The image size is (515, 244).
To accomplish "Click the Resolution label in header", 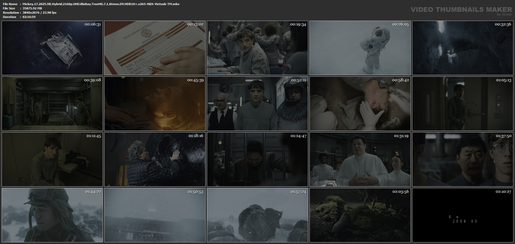I will pos(11,13).
